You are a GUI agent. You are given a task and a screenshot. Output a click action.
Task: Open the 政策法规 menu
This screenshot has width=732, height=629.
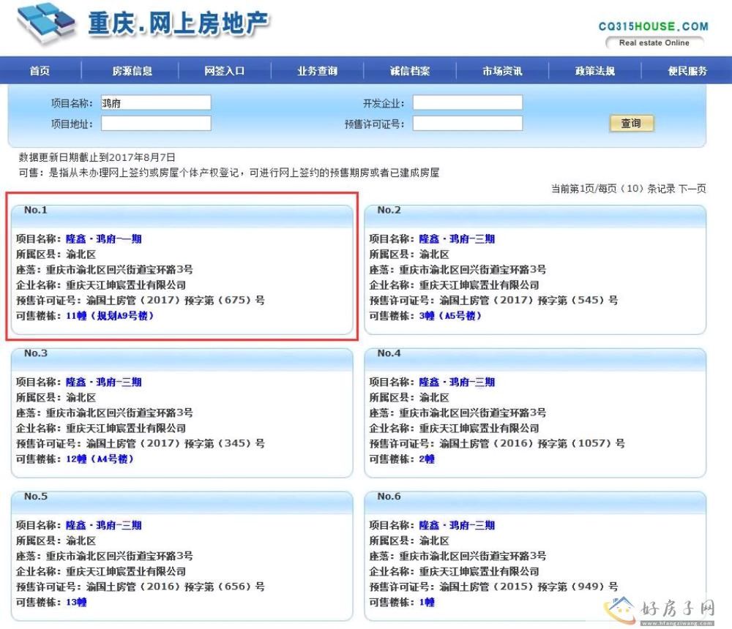pos(594,71)
